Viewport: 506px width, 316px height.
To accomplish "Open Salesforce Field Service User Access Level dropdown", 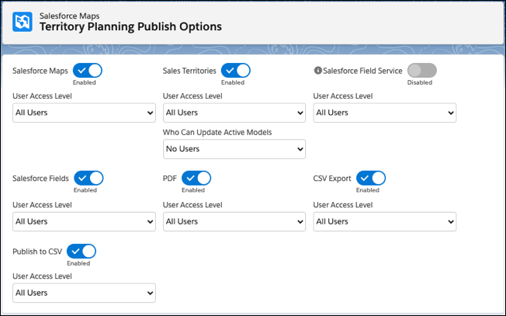I will click(385, 113).
